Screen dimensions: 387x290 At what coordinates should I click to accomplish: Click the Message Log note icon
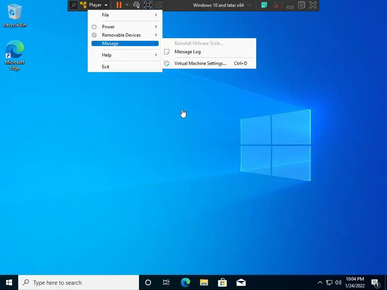coord(167,52)
